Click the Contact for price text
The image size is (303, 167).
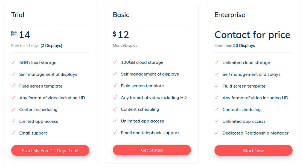tap(252, 35)
